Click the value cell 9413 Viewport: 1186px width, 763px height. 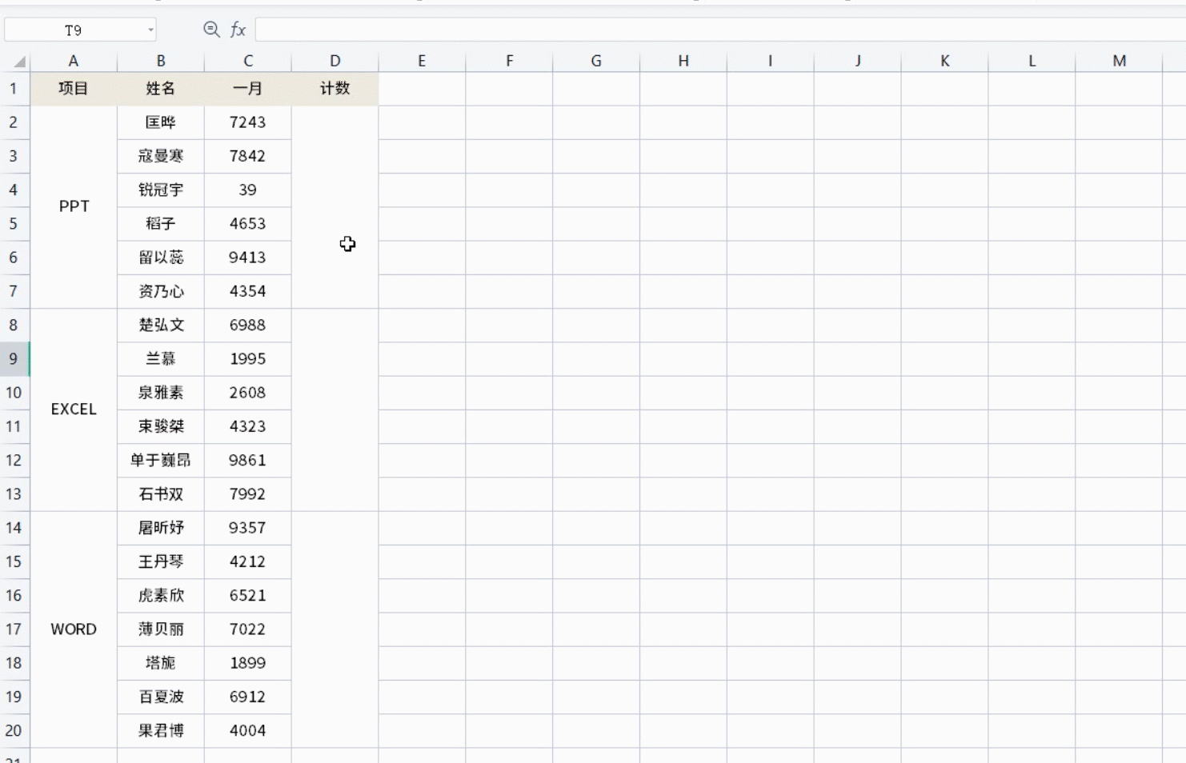pyautogui.click(x=248, y=258)
